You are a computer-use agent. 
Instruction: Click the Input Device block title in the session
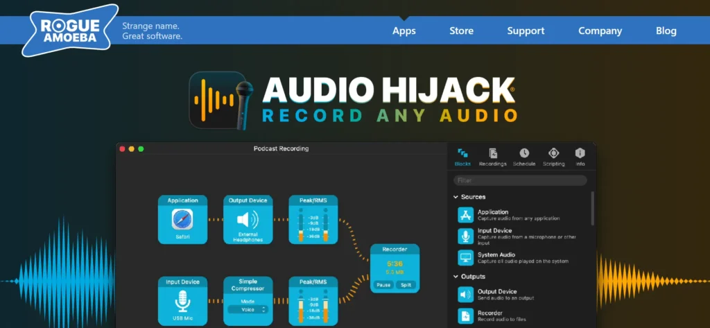(x=182, y=282)
